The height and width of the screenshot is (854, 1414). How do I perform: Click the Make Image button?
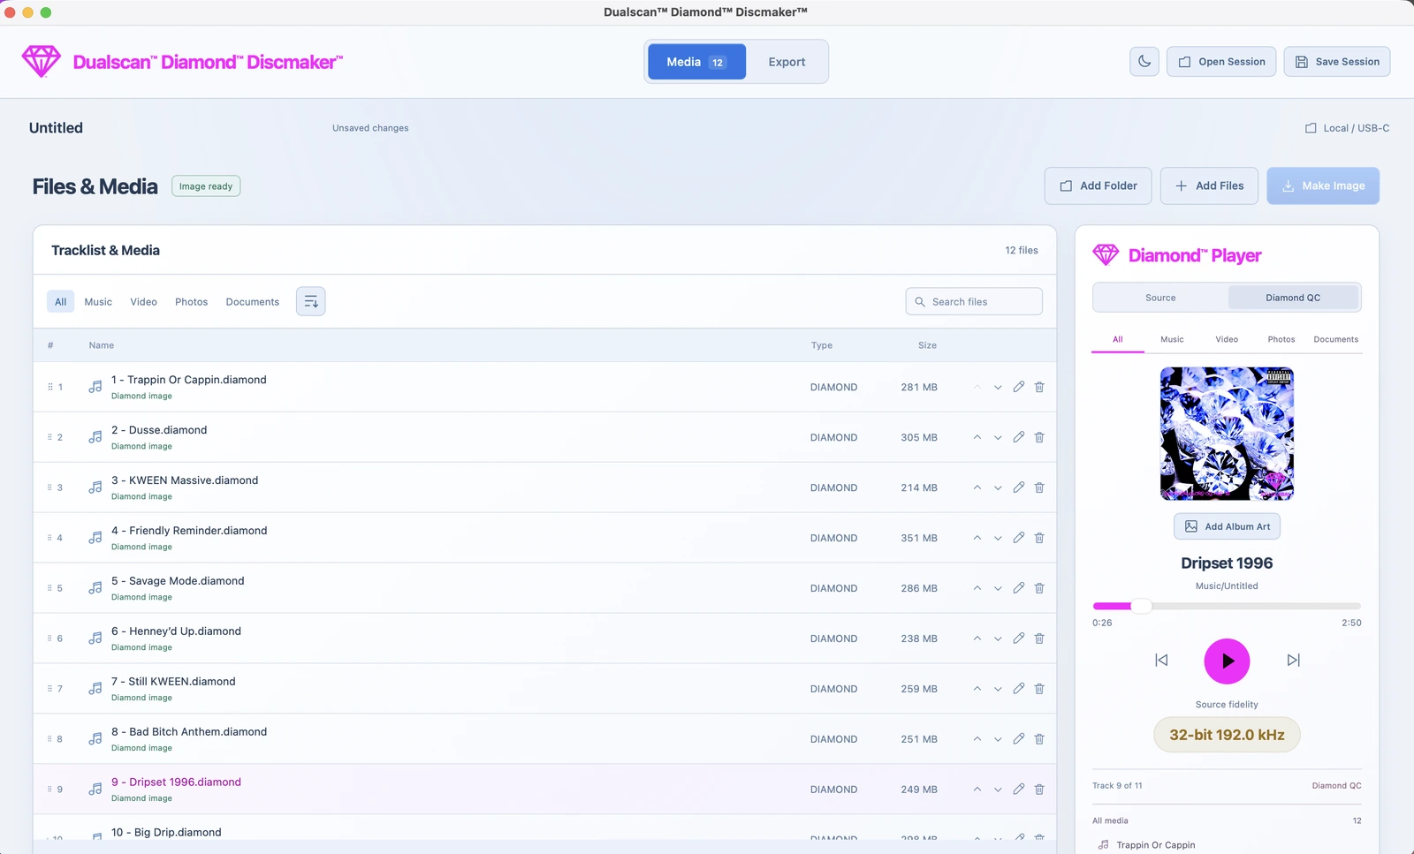1323,186
